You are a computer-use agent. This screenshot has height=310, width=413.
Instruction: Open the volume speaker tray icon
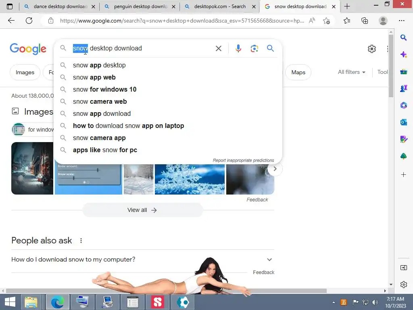pos(375,302)
